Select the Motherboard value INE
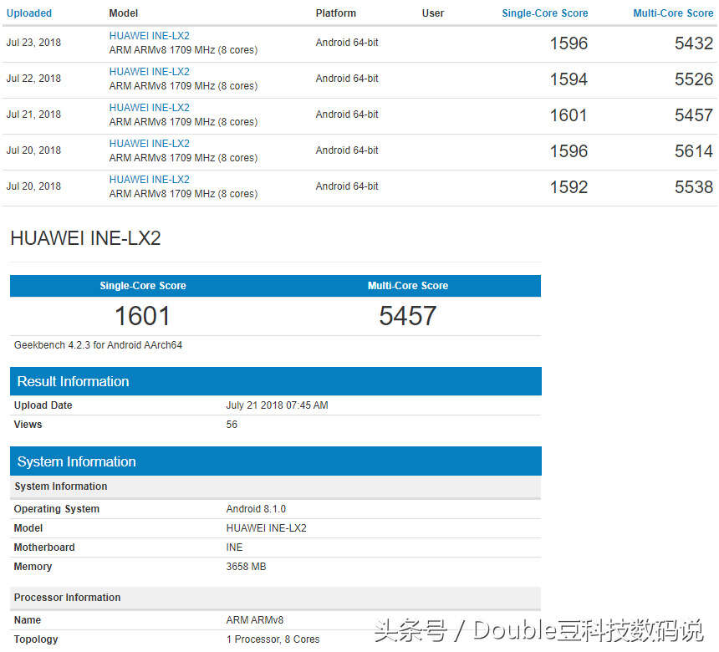The image size is (719, 652). (x=234, y=548)
